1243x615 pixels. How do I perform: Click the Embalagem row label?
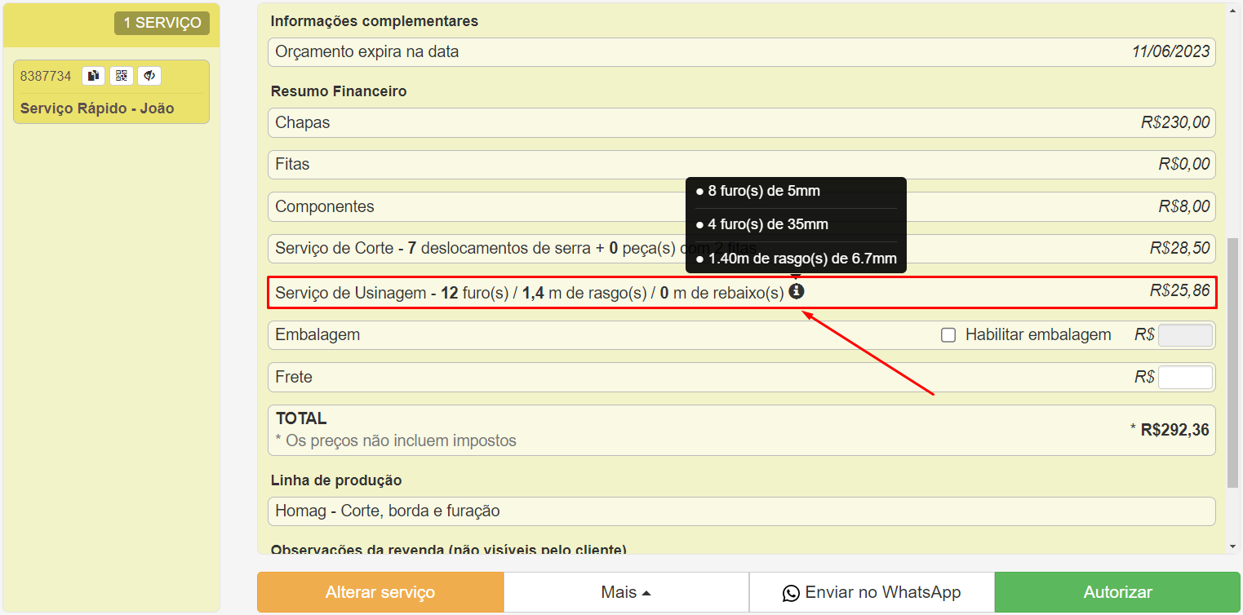pos(317,334)
